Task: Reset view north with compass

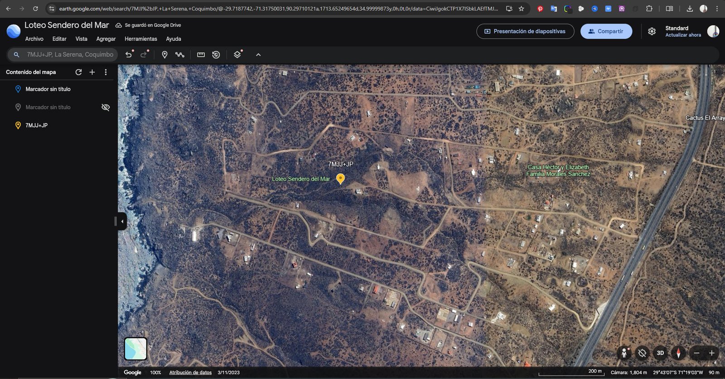Action: (x=678, y=353)
